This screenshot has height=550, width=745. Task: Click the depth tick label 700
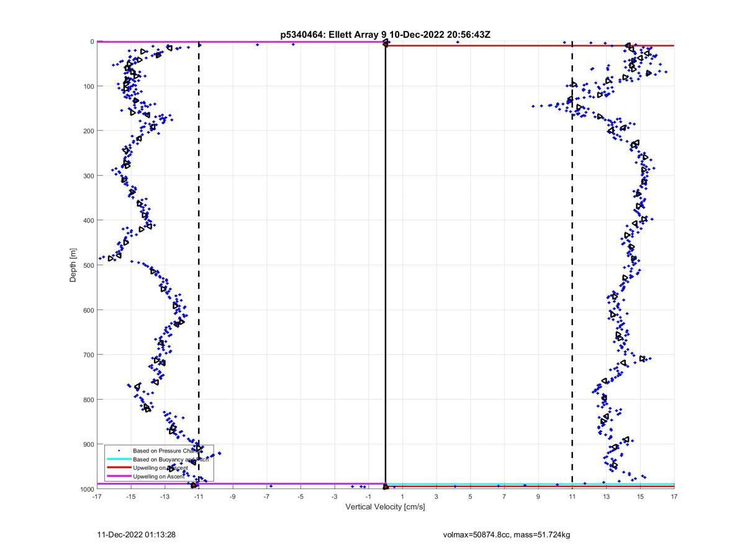[x=88, y=355]
